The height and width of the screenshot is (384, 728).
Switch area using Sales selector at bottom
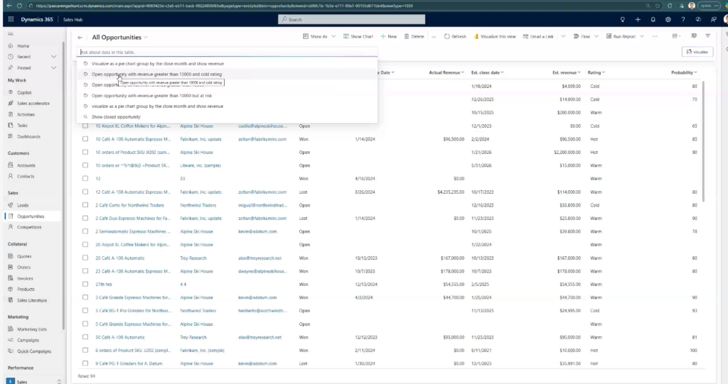(33, 381)
